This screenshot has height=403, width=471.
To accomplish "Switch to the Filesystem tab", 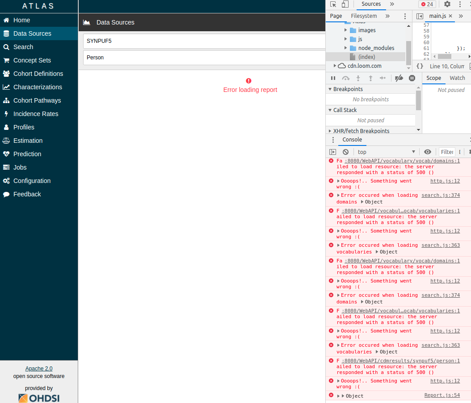I will click(x=364, y=16).
